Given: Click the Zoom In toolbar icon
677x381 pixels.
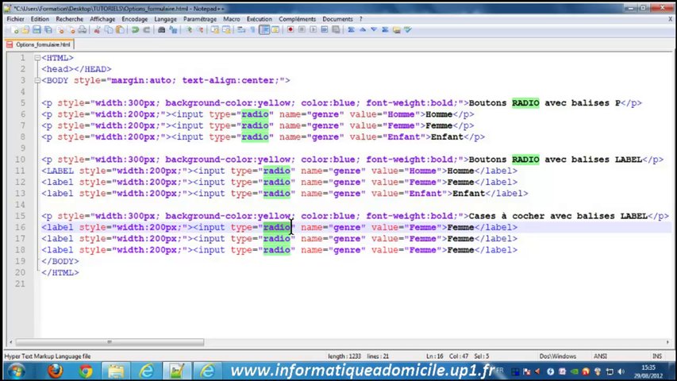Looking at the screenshot, I should [189, 30].
